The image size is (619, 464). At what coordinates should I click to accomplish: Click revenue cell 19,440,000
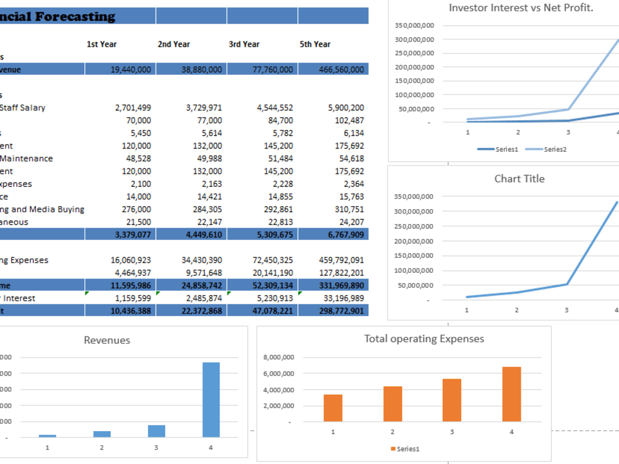coord(121,69)
